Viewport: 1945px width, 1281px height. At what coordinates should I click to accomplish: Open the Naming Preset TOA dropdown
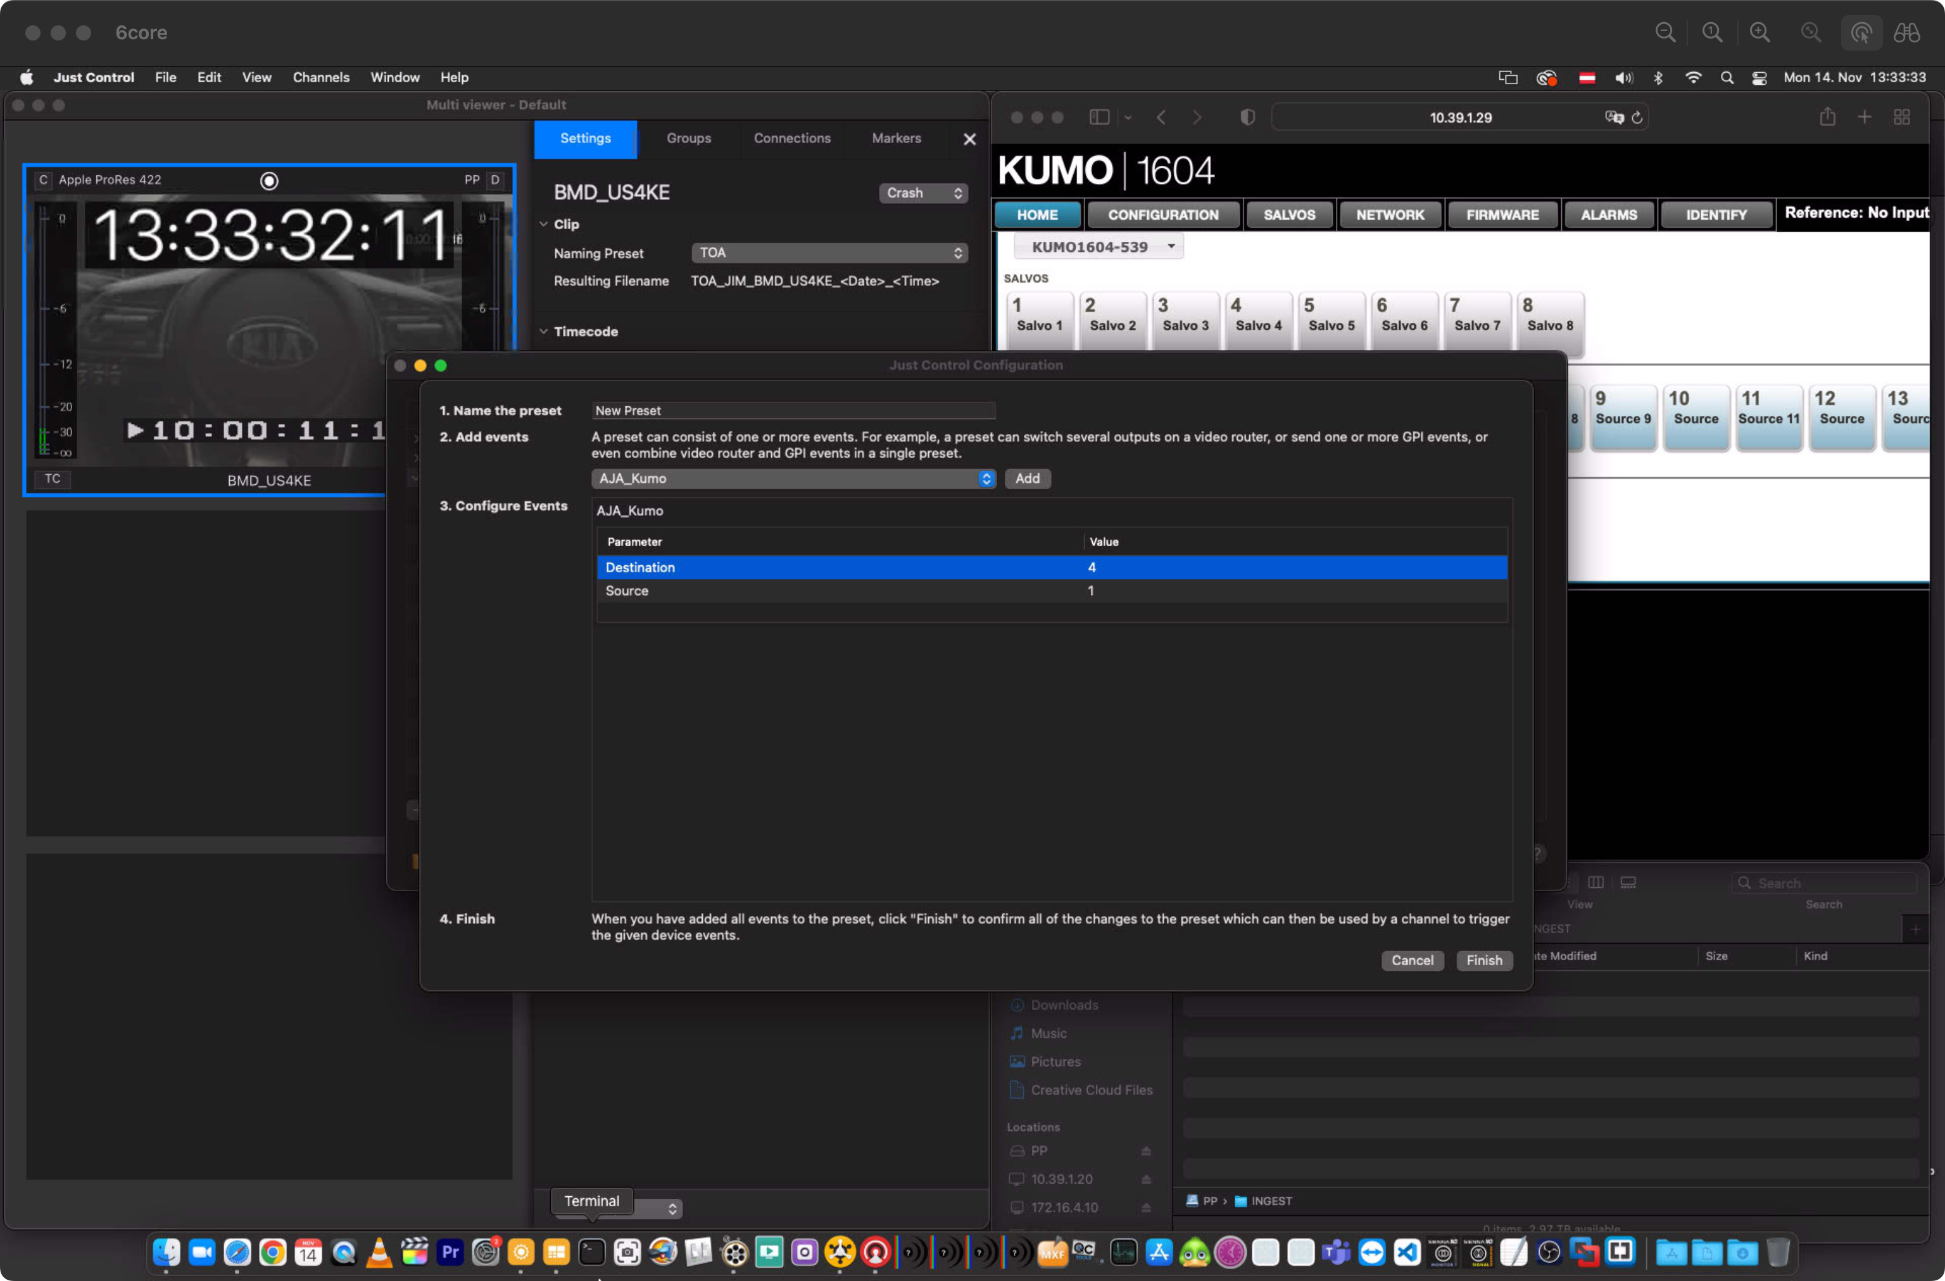point(829,253)
